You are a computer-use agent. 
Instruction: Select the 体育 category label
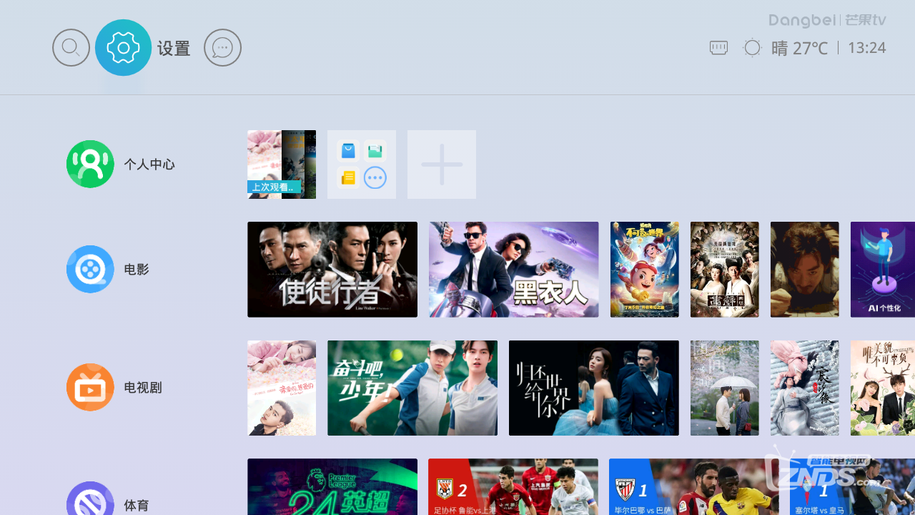click(x=137, y=506)
